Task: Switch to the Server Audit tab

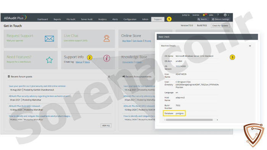Action: click(x=87, y=19)
